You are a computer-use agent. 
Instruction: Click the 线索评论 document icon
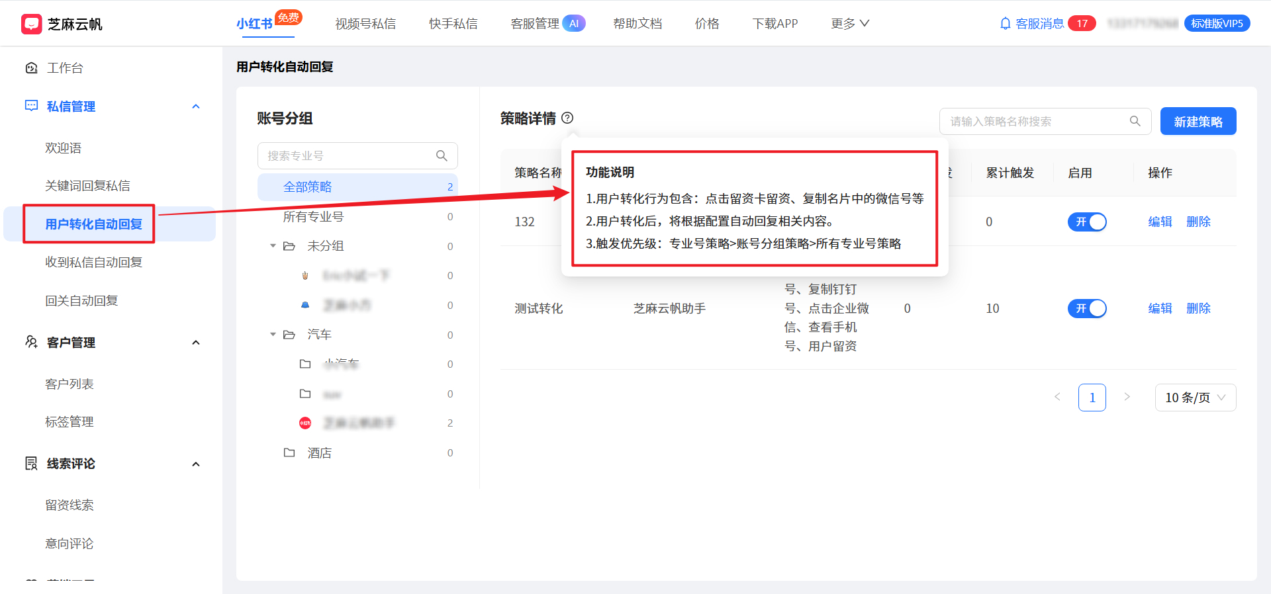point(31,463)
